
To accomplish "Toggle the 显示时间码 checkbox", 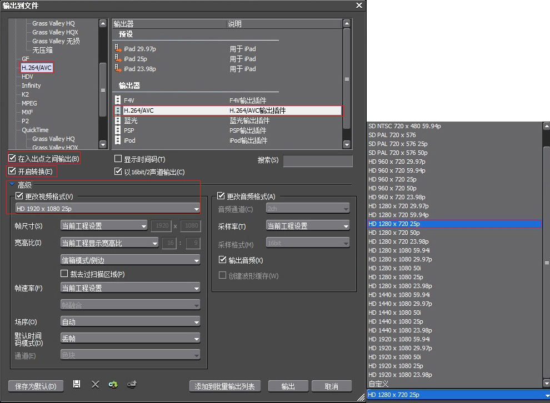I will [118, 159].
